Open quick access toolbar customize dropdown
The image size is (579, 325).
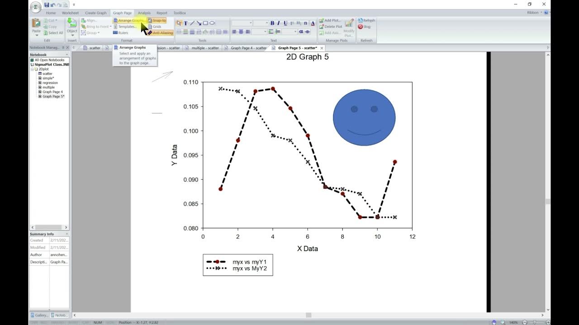74,5
